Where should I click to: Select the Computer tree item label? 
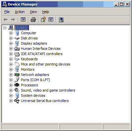click(29, 33)
